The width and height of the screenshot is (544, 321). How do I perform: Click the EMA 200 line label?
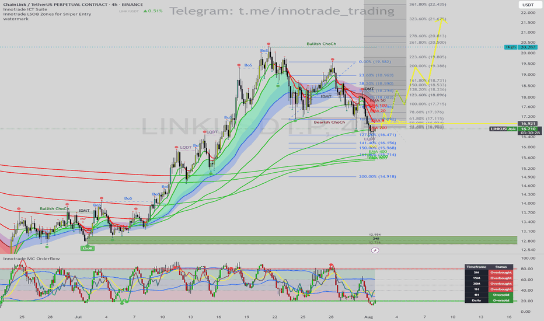pos(378,128)
